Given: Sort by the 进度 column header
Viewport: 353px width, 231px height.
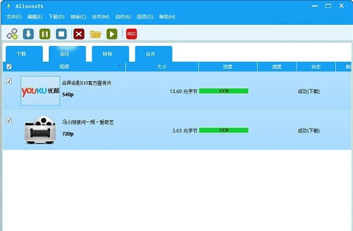Looking at the screenshot, I should [228, 67].
